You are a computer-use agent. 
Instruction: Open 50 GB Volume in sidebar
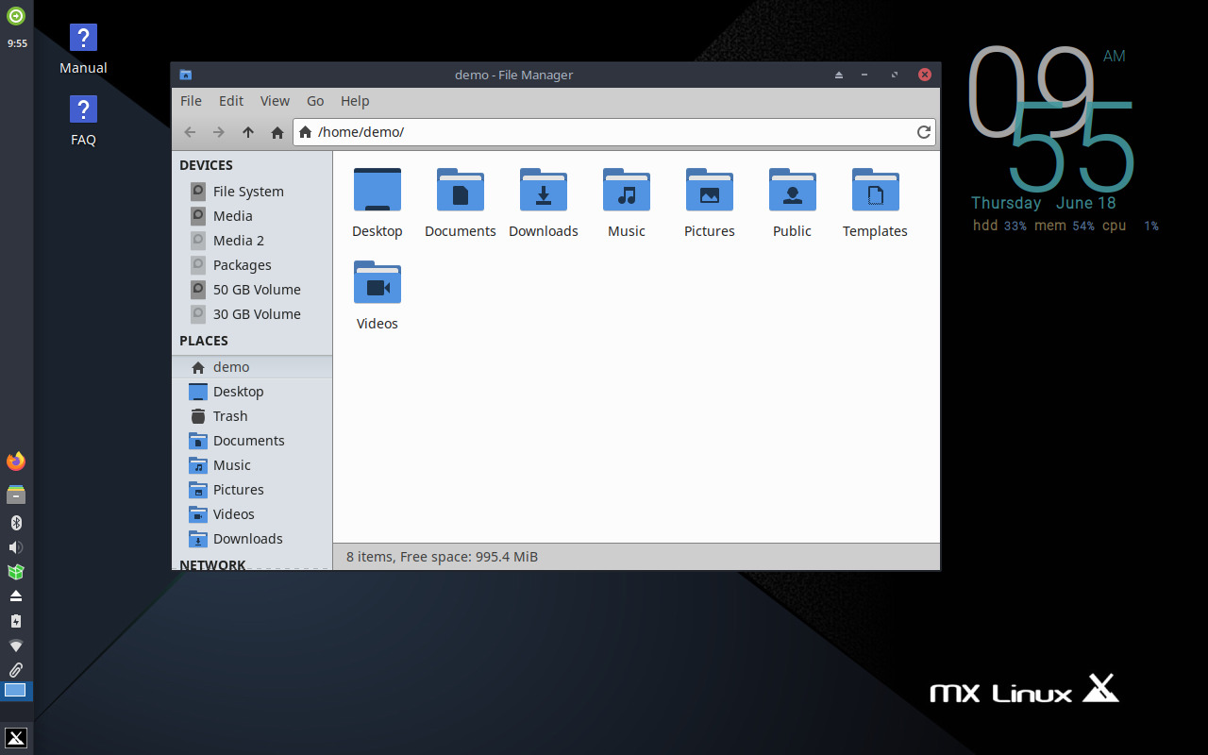256,290
